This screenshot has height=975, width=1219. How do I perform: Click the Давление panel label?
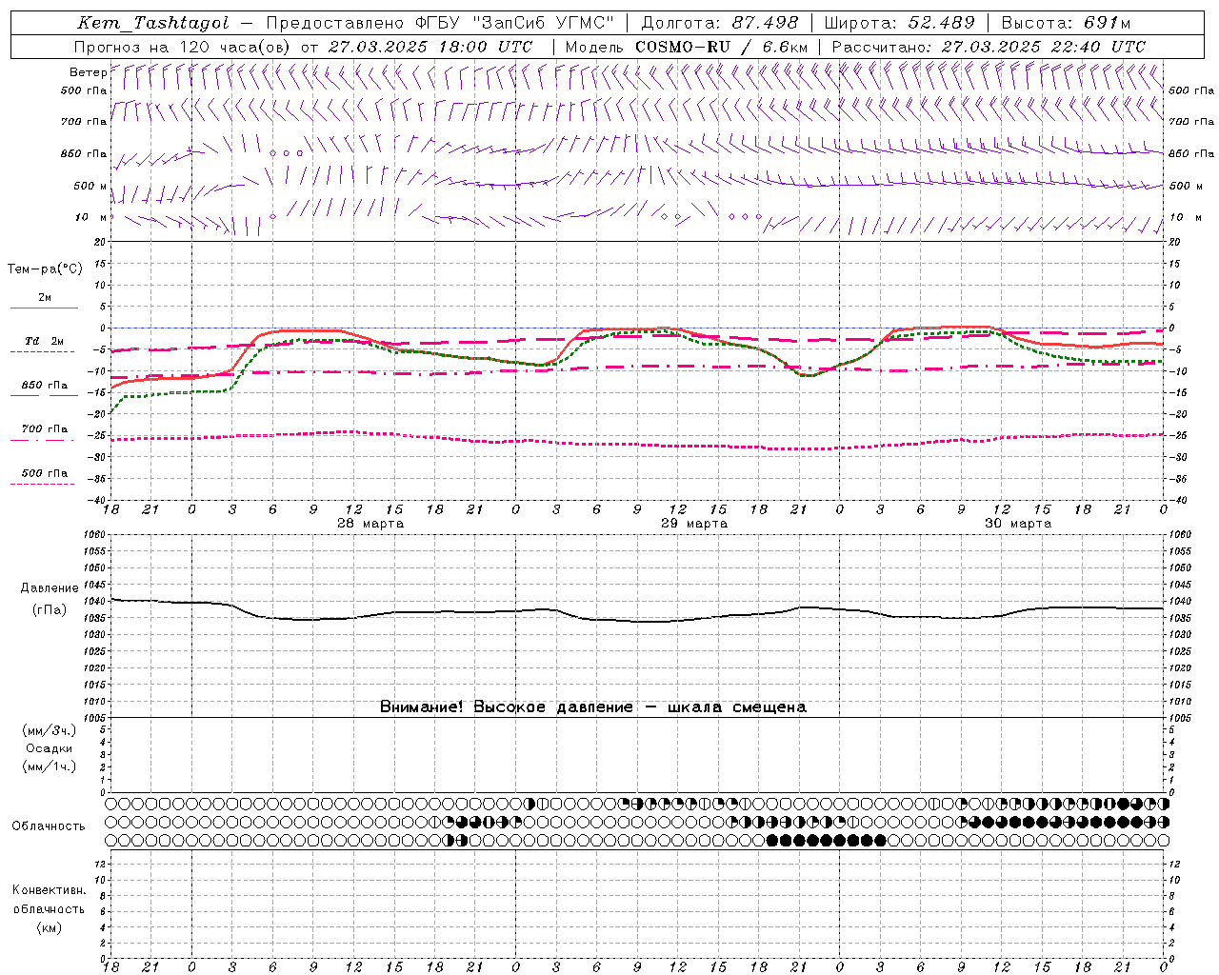(x=50, y=588)
